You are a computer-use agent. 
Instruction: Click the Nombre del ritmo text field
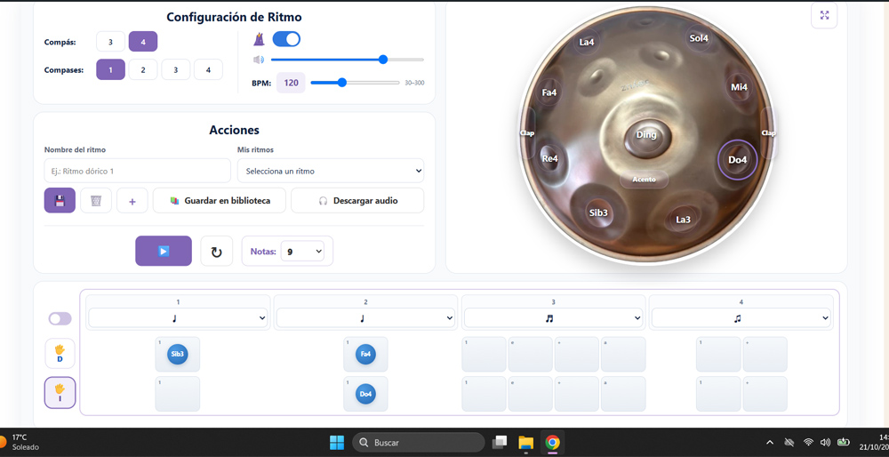137,171
